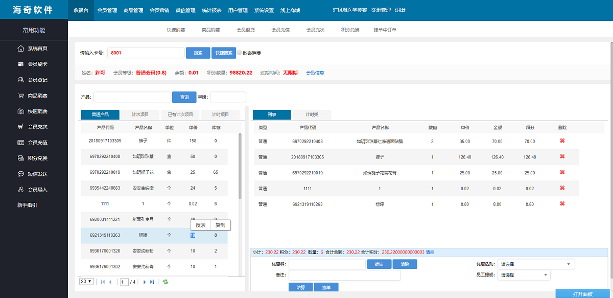613x298 pixels.
Task: Enable the 散客消费 checkbox
Action: click(x=239, y=53)
